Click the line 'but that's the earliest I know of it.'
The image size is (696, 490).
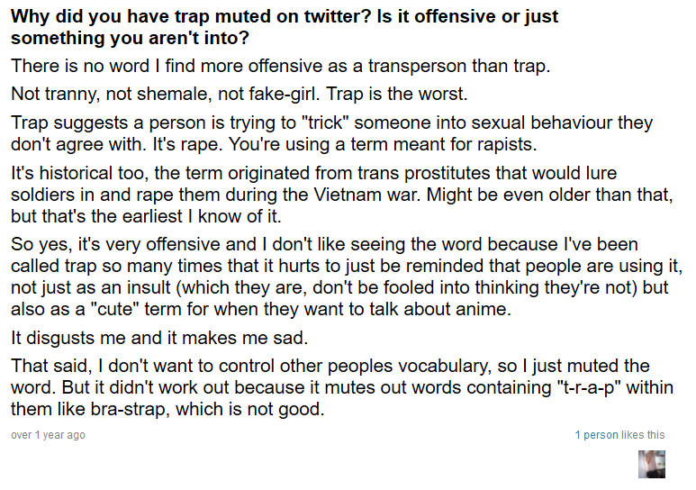(x=146, y=216)
